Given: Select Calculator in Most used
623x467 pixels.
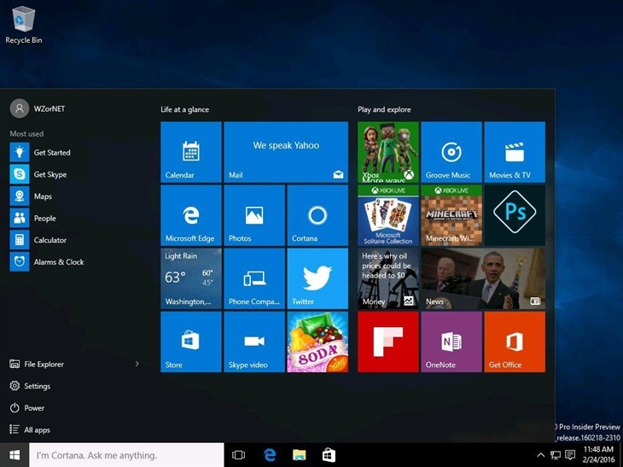Looking at the screenshot, I should [x=49, y=241].
